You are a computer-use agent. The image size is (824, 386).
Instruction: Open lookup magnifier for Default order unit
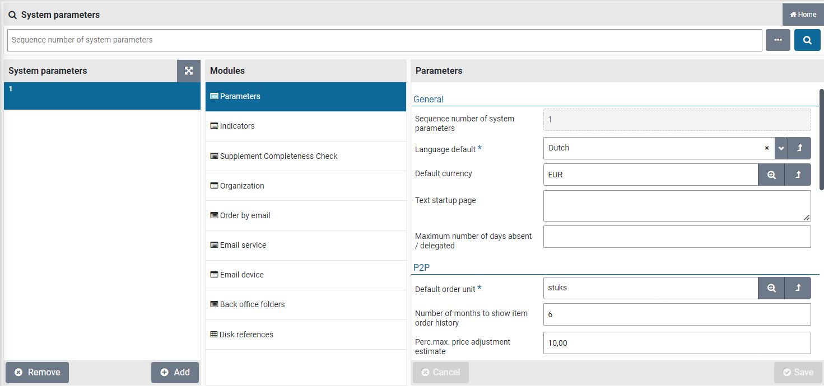coord(771,288)
